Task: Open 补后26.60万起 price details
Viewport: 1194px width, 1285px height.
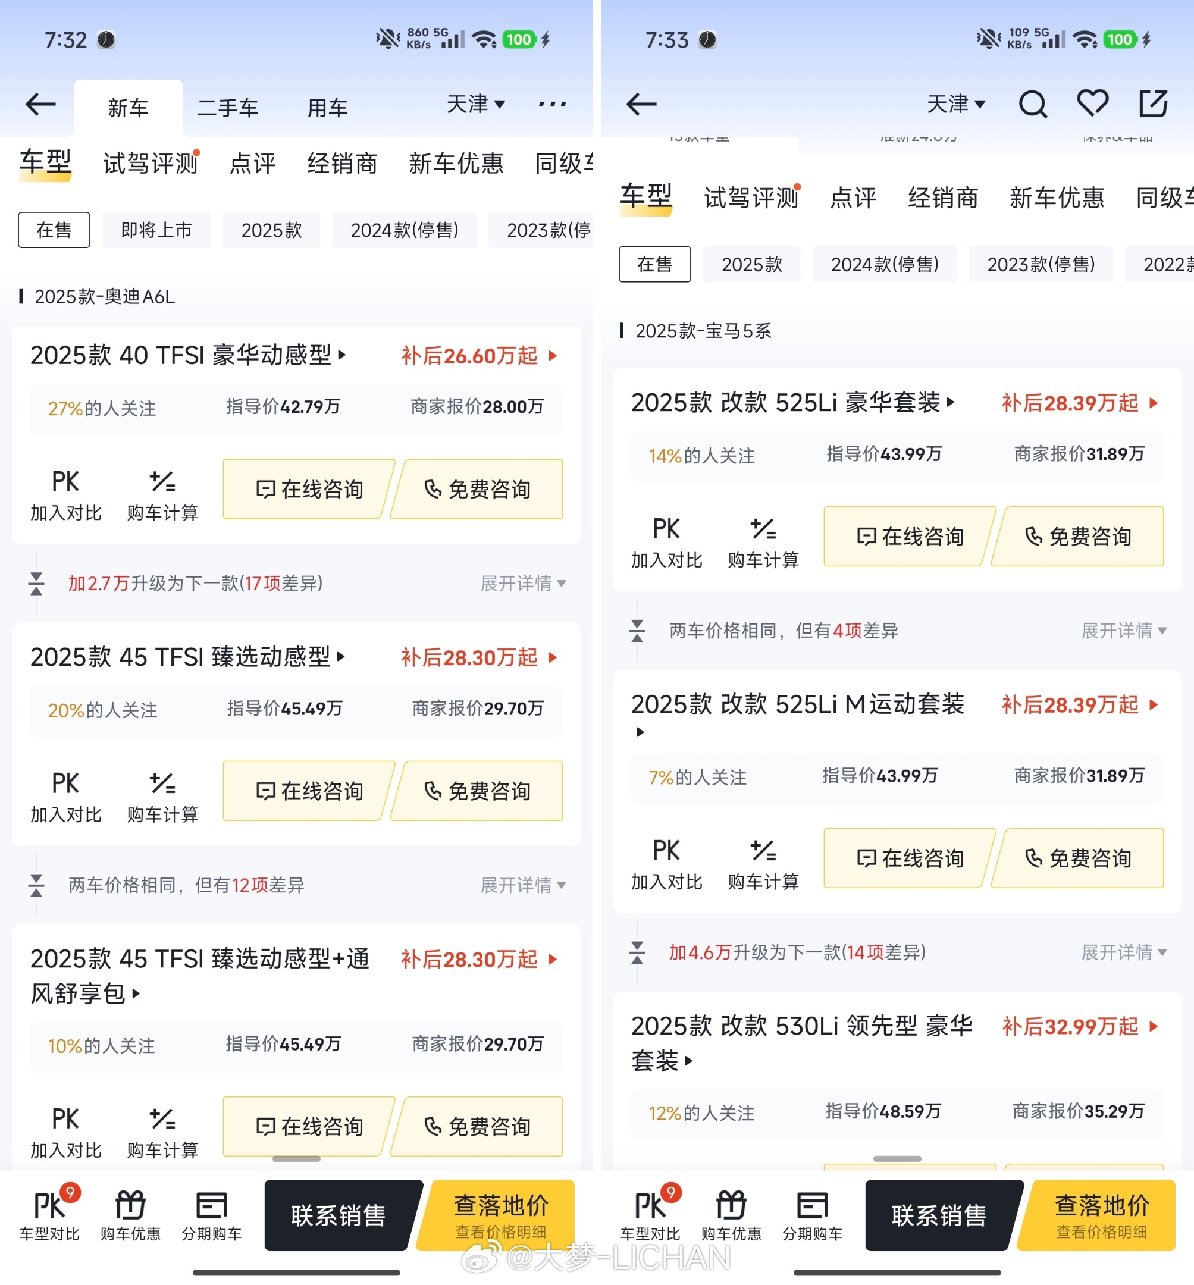Action: [x=479, y=355]
